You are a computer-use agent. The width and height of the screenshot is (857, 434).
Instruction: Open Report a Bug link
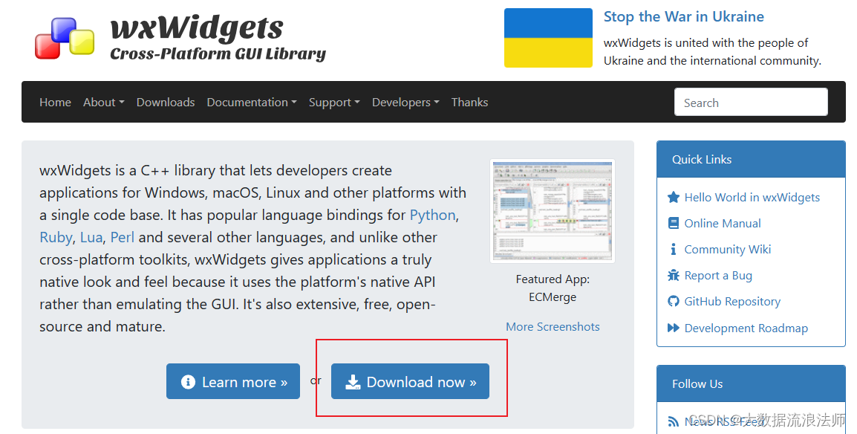(718, 276)
